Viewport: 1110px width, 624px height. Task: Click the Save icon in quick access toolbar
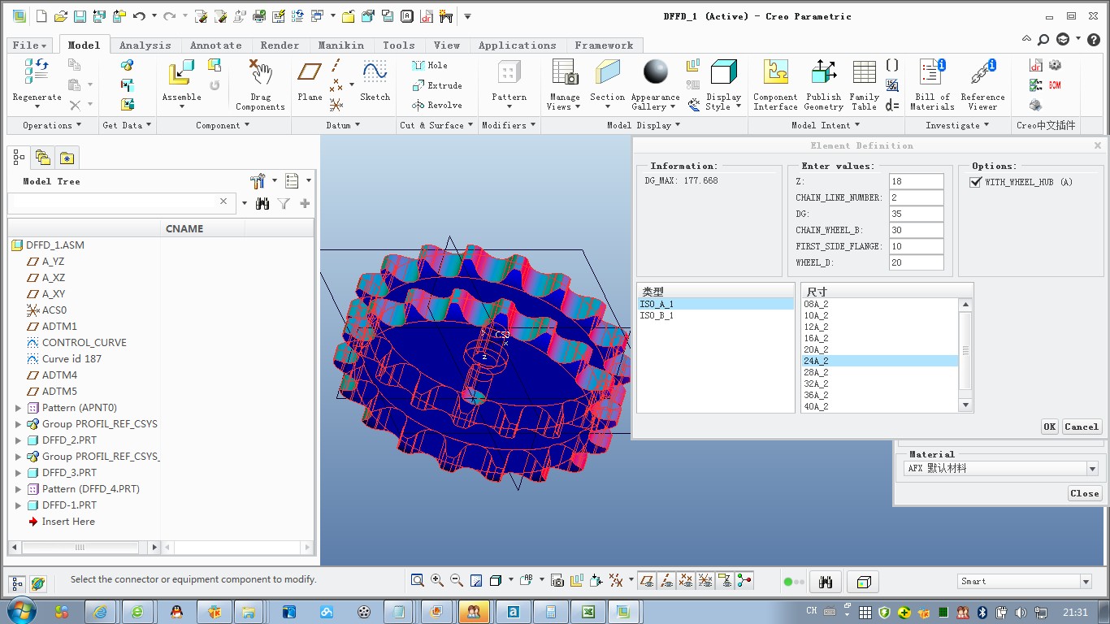coord(80,16)
